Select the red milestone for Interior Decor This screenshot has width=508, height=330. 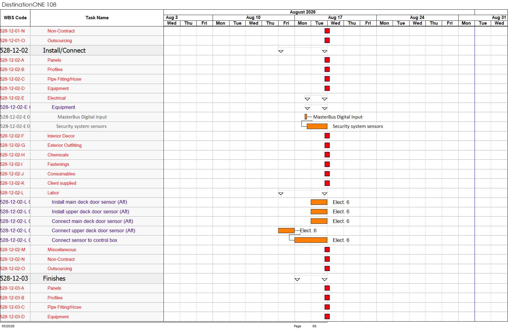click(x=327, y=136)
